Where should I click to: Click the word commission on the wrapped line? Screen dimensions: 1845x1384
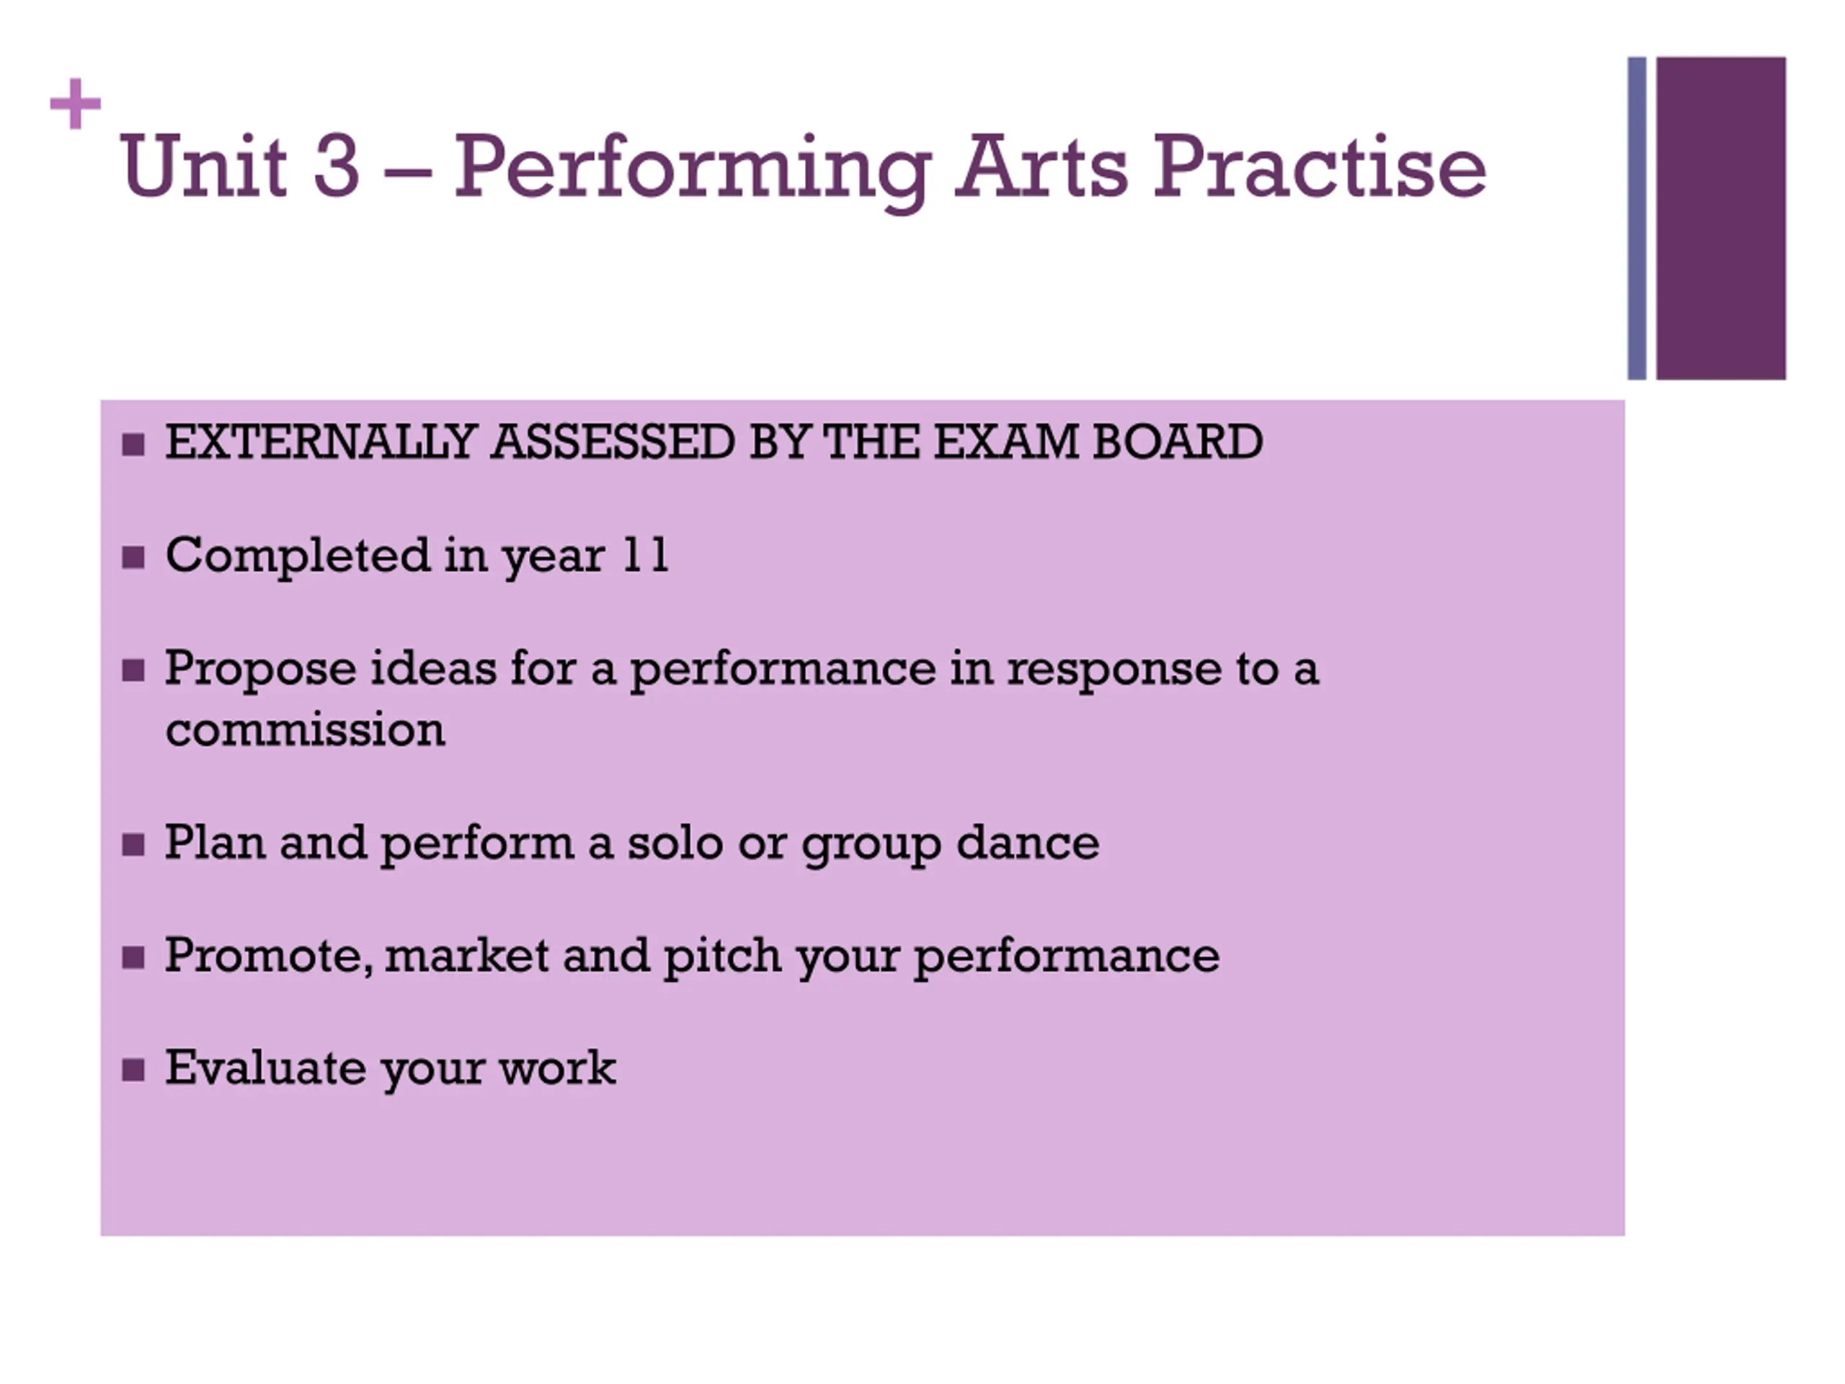tap(306, 731)
